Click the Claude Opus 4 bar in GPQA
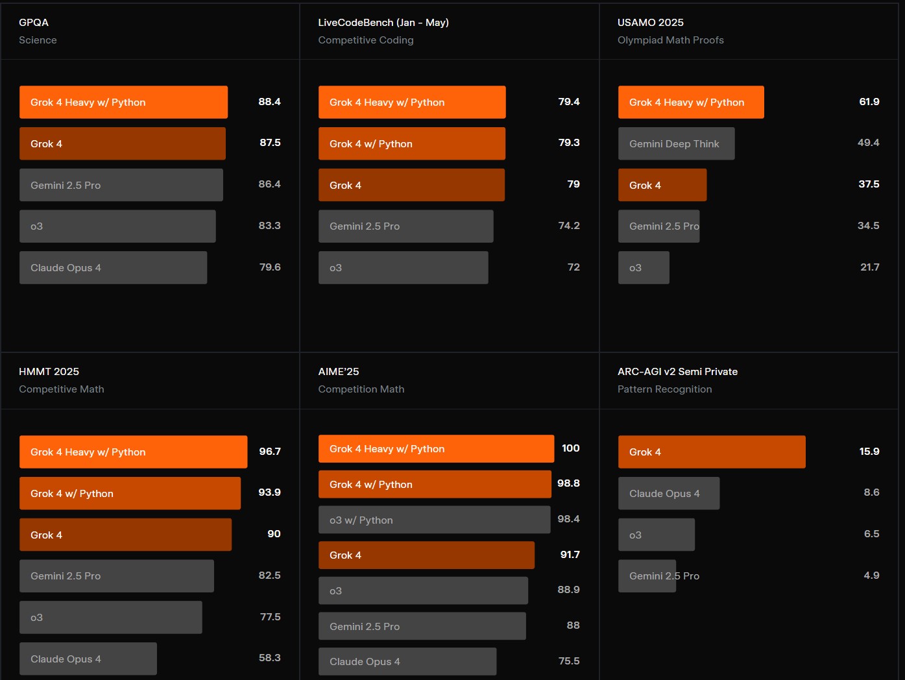 pyautogui.click(x=114, y=267)
